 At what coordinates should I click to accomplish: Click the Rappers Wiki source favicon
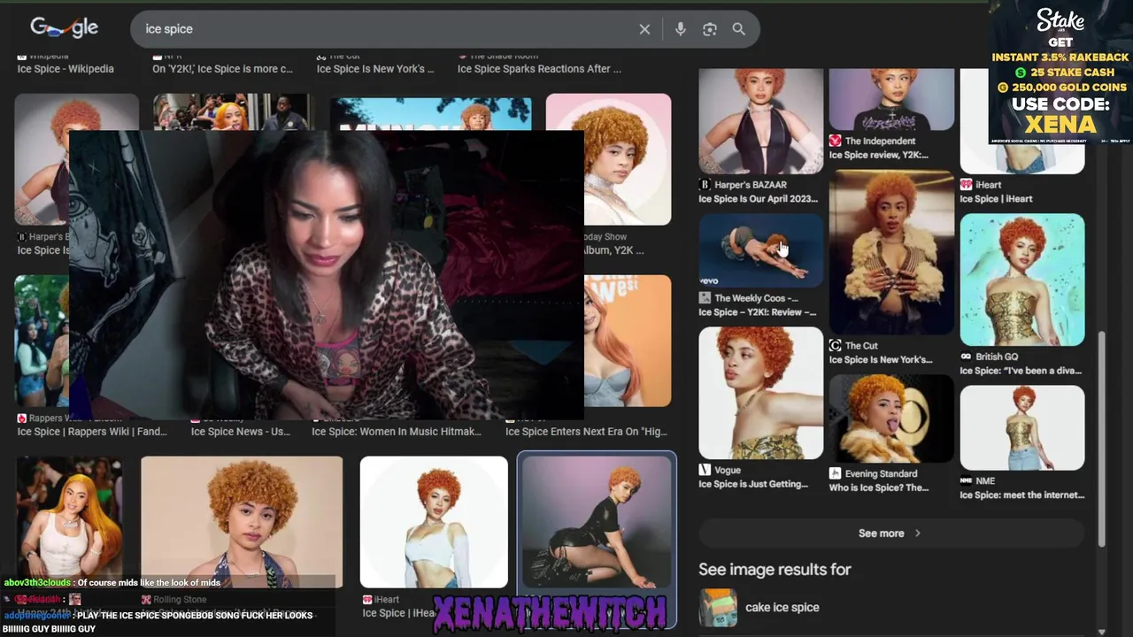[22, 418]
